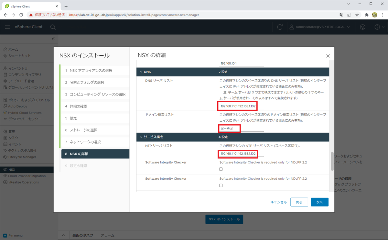Collapse the DNS section

(141, 72)
